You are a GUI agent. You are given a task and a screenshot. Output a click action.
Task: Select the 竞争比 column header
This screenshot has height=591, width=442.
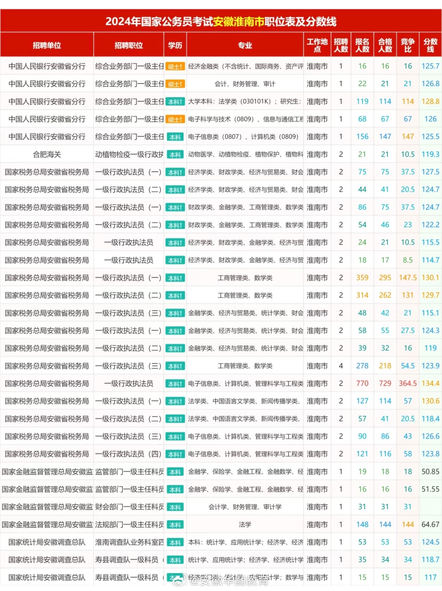point(408,45)
